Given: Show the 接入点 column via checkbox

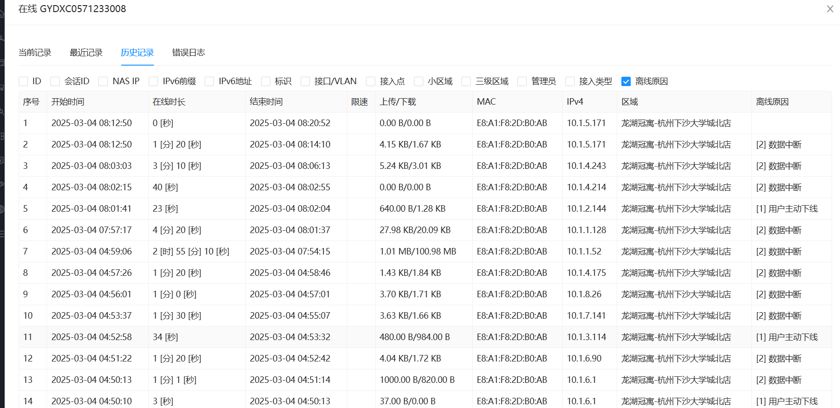Looking at the screenshot, I should (371, 81).
